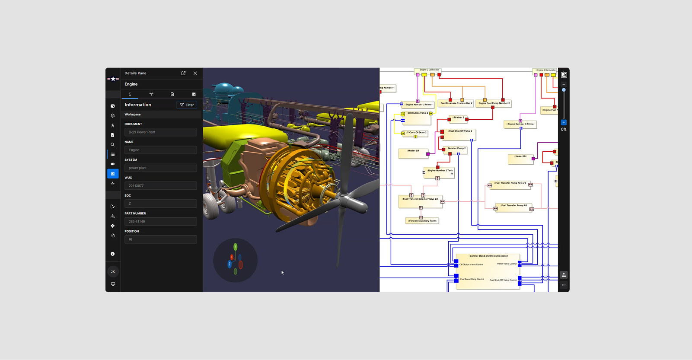Click the Part Number field 283-61149

[161, 221]
